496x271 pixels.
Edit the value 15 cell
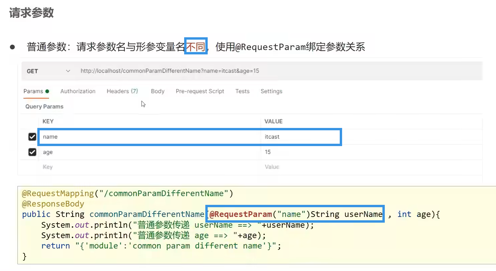pos(336,152)
